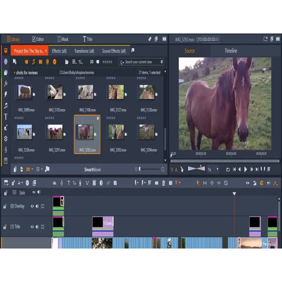
Task: Click the tags filter icon next to 3D
Action: coord(98,62)
